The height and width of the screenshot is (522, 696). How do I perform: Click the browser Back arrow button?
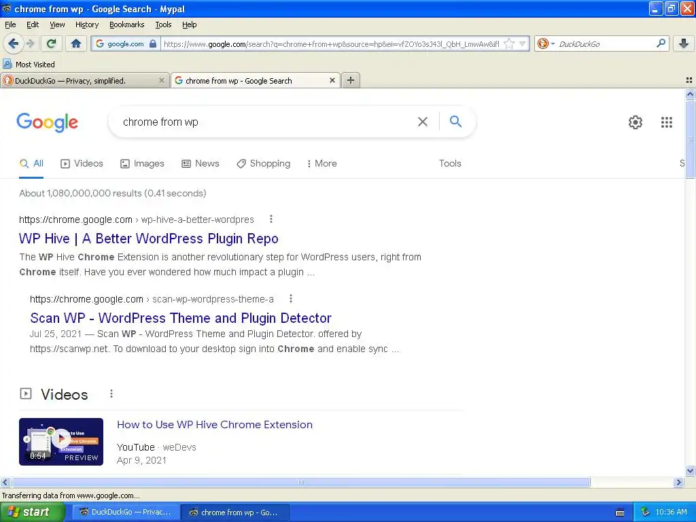[x=13, y=43]
